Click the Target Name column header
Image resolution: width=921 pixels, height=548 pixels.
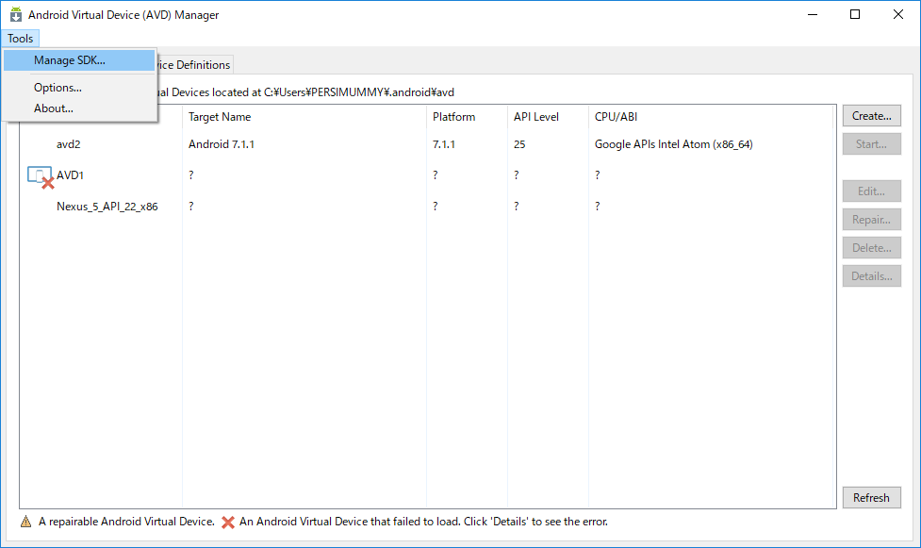point(304,117)
